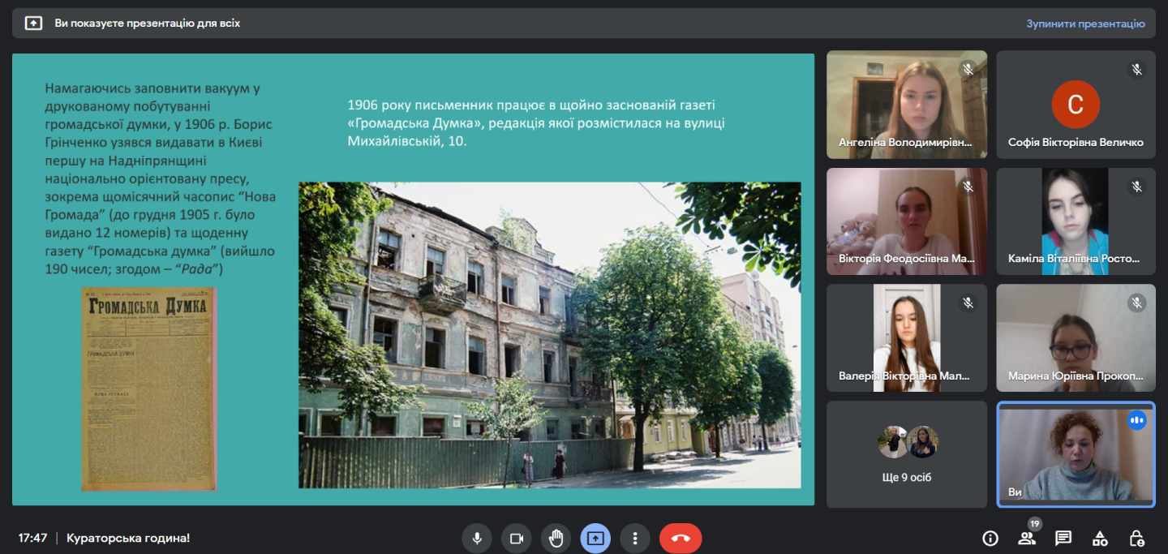Click the audio indicator on your own video tile

[x=1136, y=420]
